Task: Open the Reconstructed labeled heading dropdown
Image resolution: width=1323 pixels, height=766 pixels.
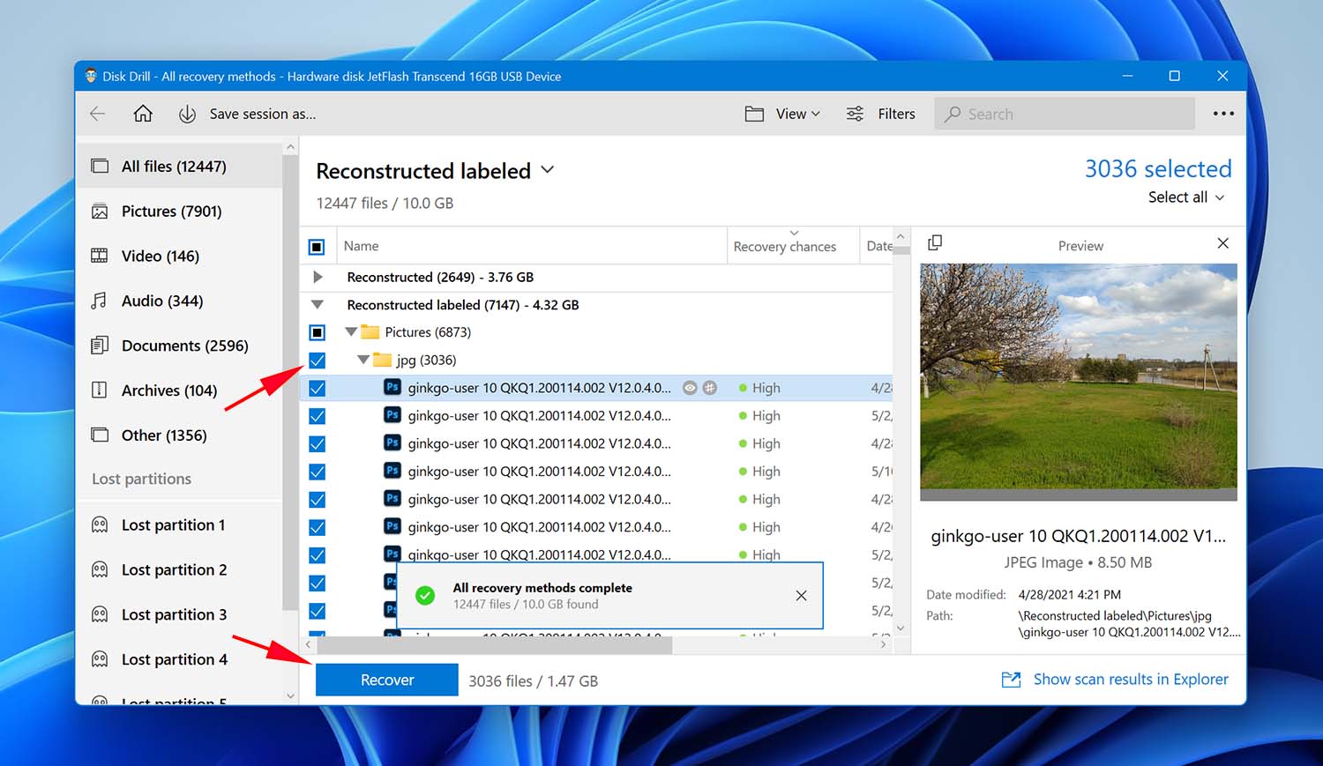Action: tap(547, 169)
